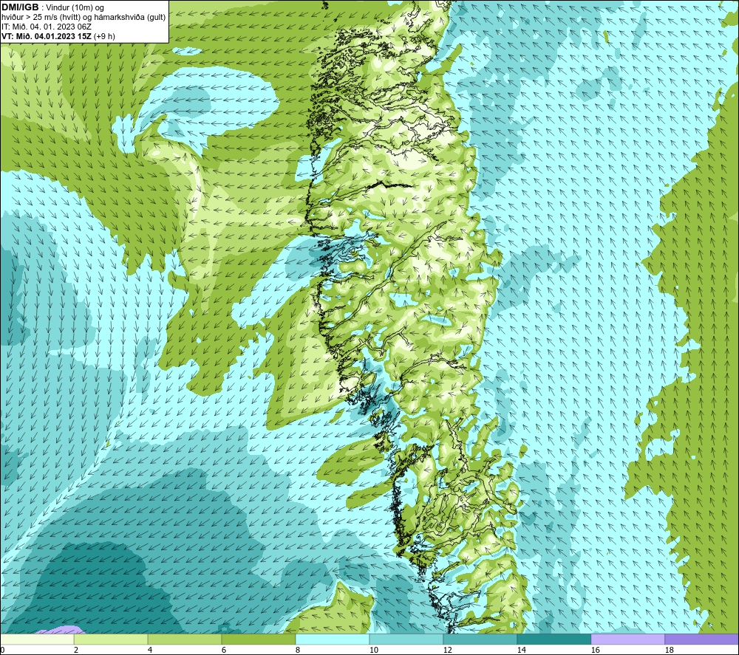The width and height of the screenshot is (739, 655).
Task: Click scale label '10'
Action: [x=374, y=650]
